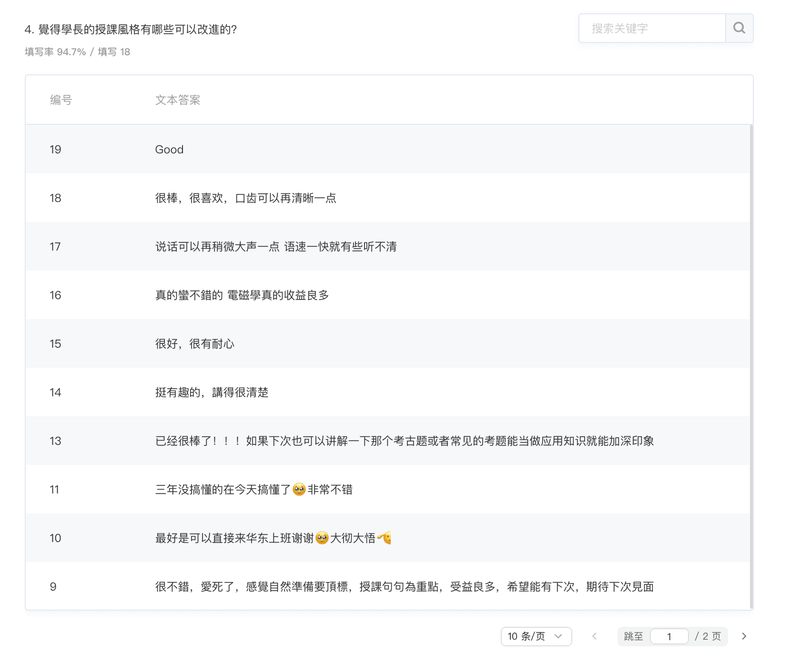790x663 pixels.
Task: Click the 跳至 page number input box
Action: [x=669, y=636]
